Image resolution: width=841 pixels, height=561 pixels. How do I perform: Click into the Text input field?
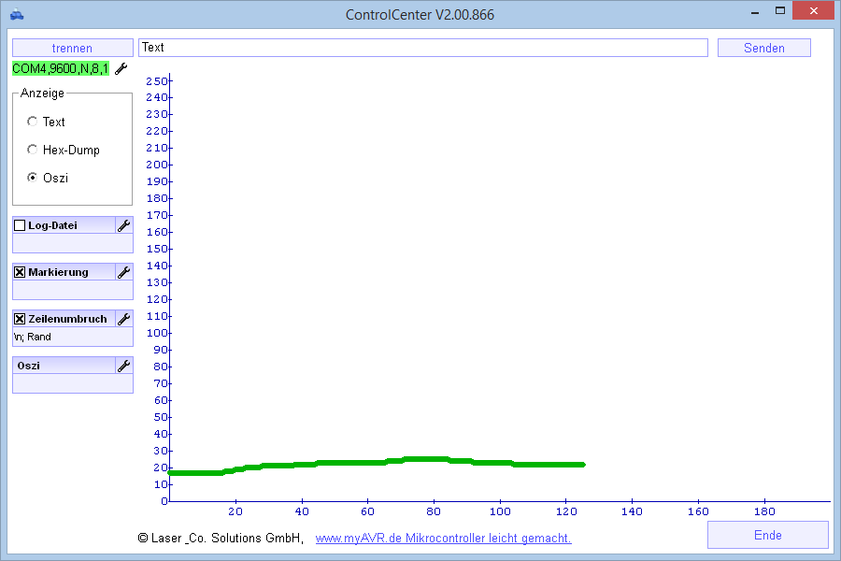[422, 48]
